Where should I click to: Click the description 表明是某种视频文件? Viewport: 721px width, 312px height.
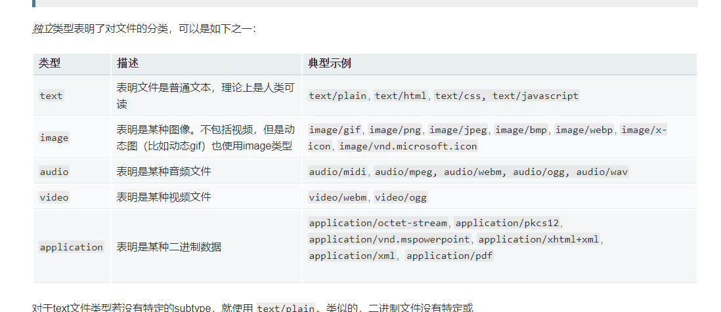pyautogui.click(x=164, y=197)
